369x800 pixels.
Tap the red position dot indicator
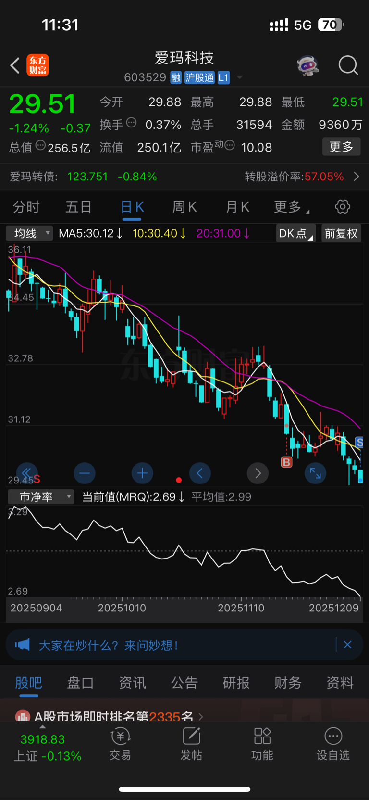coord(179,480)
